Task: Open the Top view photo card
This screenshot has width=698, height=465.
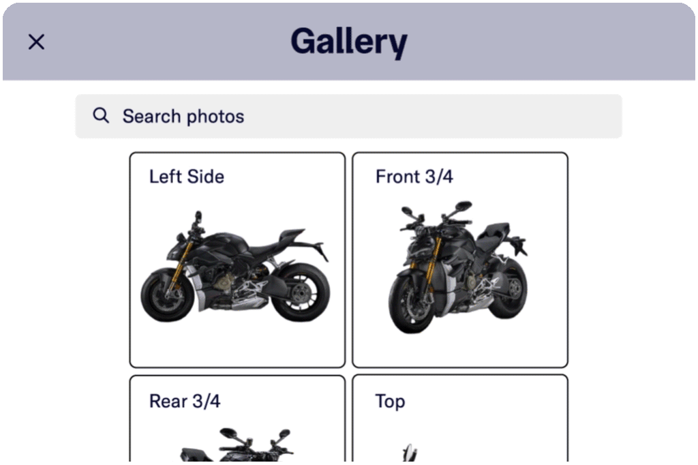Action: [460, 418]
